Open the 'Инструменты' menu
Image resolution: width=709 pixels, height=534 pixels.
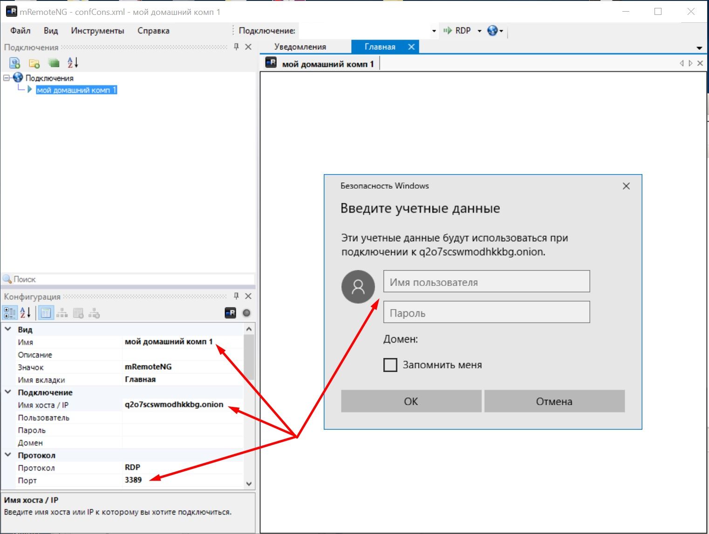[x=97, y=31]
